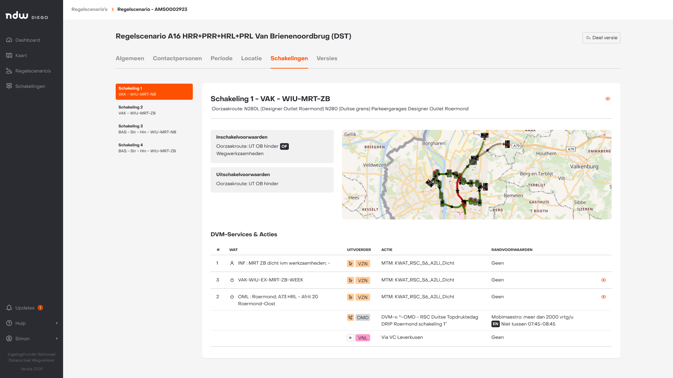Click the VZN tag in row 1

[x=363, y=264]
